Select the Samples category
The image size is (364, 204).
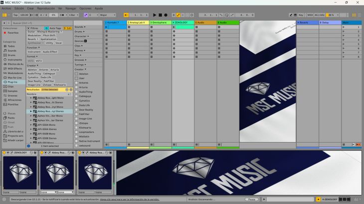[x=12, y=91]
